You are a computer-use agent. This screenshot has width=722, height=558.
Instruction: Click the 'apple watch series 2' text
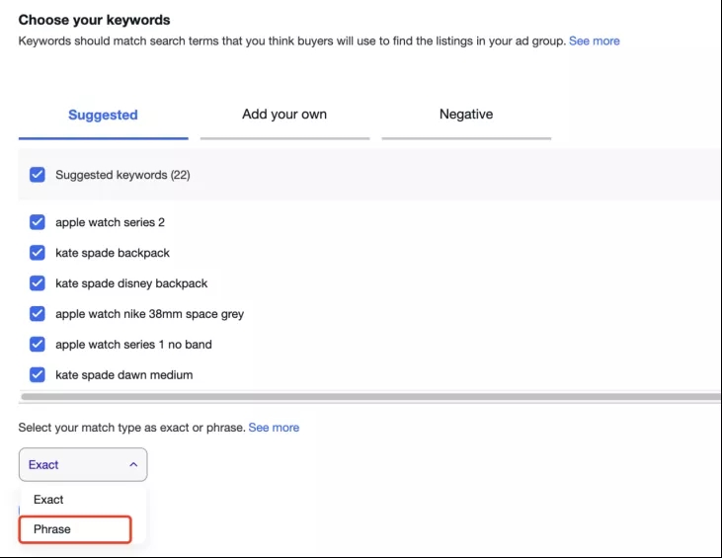click(110, 222)
